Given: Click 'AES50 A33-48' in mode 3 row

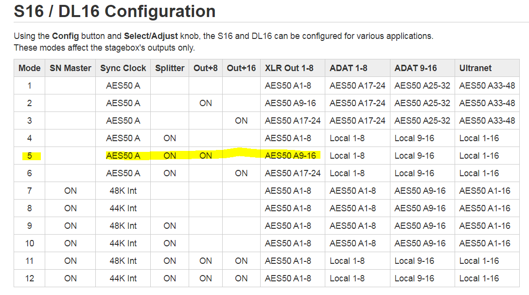Looking at the screenshot, I should pyautogui.click(x=487, y=121).
